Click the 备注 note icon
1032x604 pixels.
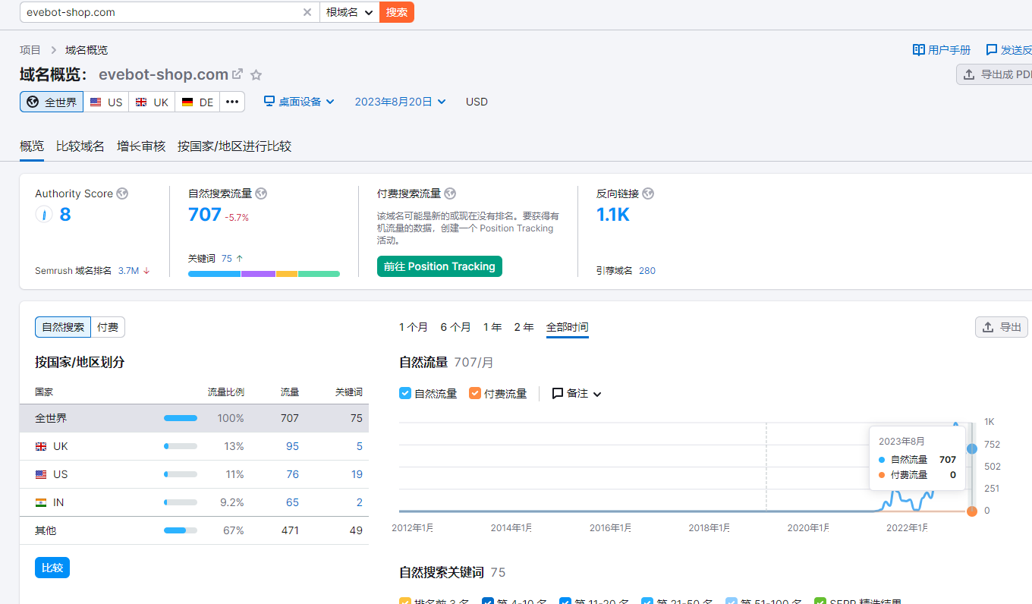coord(558,393)
